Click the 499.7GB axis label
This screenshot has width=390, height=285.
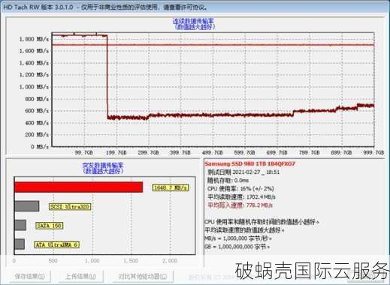pyautogui.click(x=213, y=152)
